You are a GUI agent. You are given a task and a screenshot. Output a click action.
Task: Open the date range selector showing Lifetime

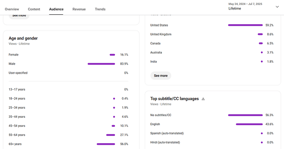254,6
